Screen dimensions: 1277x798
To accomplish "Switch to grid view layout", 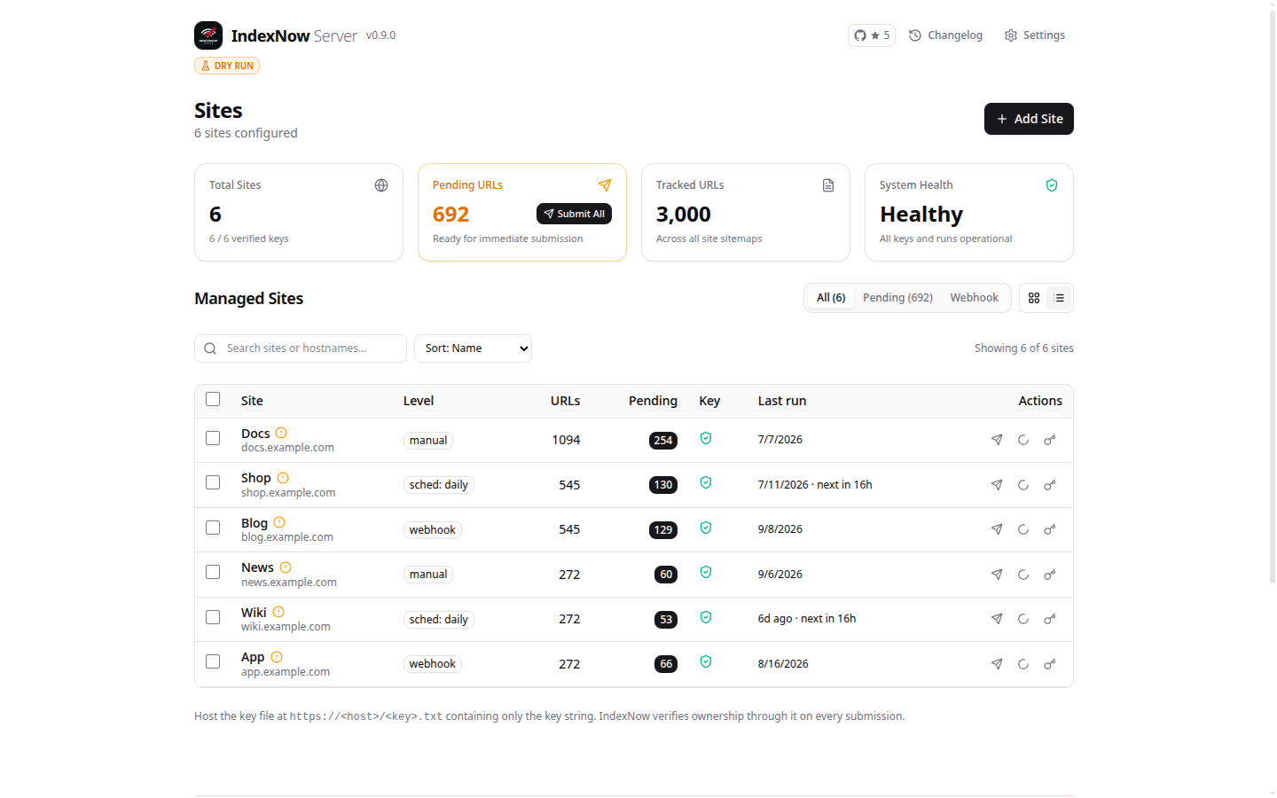I will coord(1034,298).
